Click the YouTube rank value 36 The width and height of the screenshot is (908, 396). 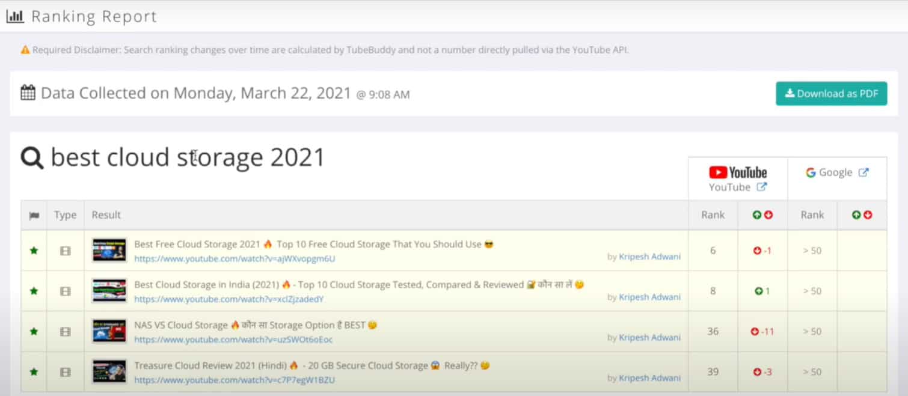coord(713,331)
